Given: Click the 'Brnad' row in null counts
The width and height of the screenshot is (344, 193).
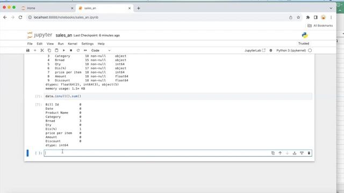Looking at the screenshot, I should click(63, 121).
